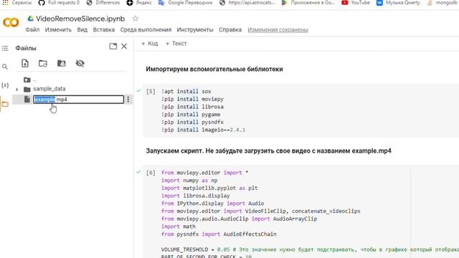459x258 pixels.
Task: Run cell [6] with moviepy imports
Action: pos(151,173)
